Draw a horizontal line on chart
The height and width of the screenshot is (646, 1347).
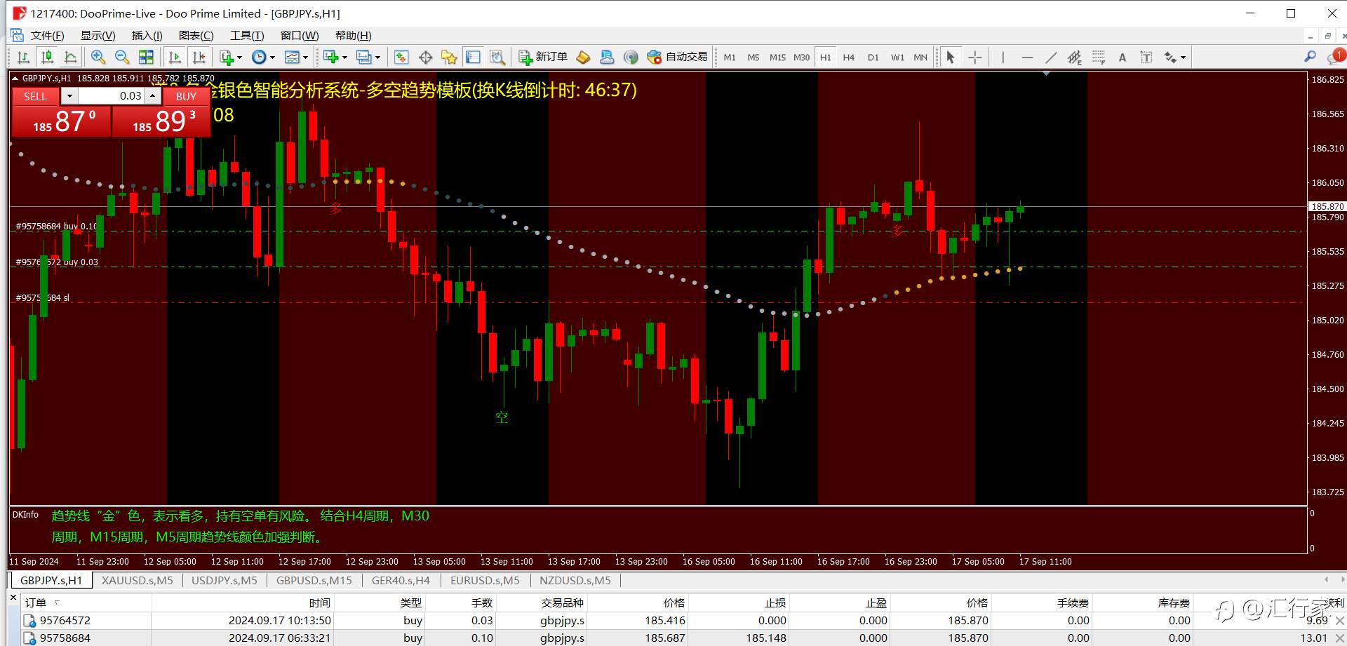pyautogui.click(x=1027, y=58)
